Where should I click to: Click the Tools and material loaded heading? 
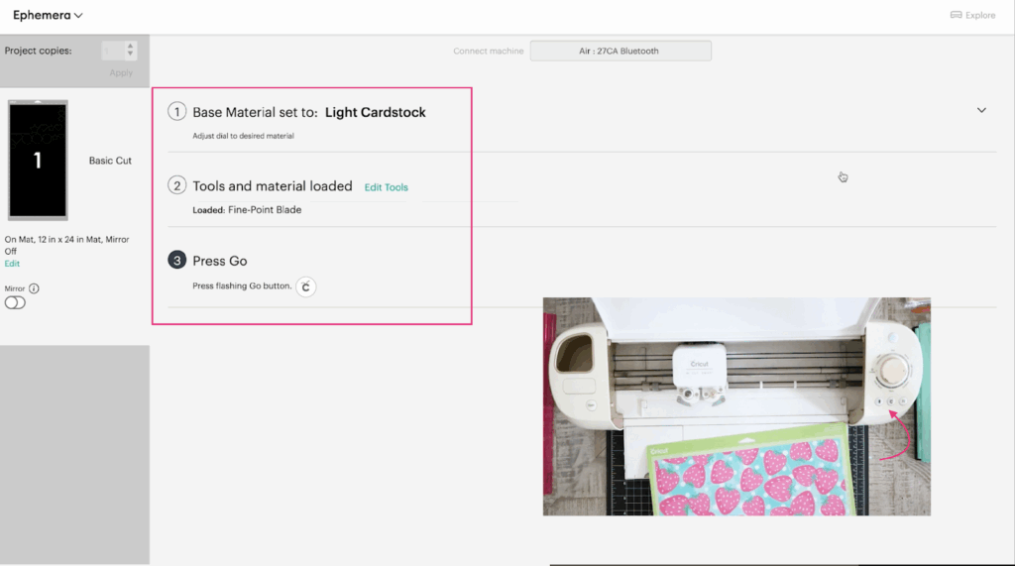273,186
